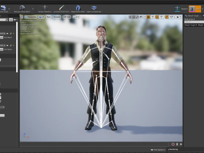Viewport: 204px width, 153px height.
Task: Open the editor mode dropdown beside Mesh
Action: pyautogui.click(x=202, y=9)
